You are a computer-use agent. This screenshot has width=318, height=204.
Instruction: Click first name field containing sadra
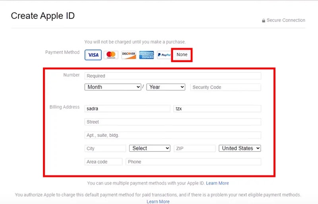pyautogui.click(x=127, y=109)
